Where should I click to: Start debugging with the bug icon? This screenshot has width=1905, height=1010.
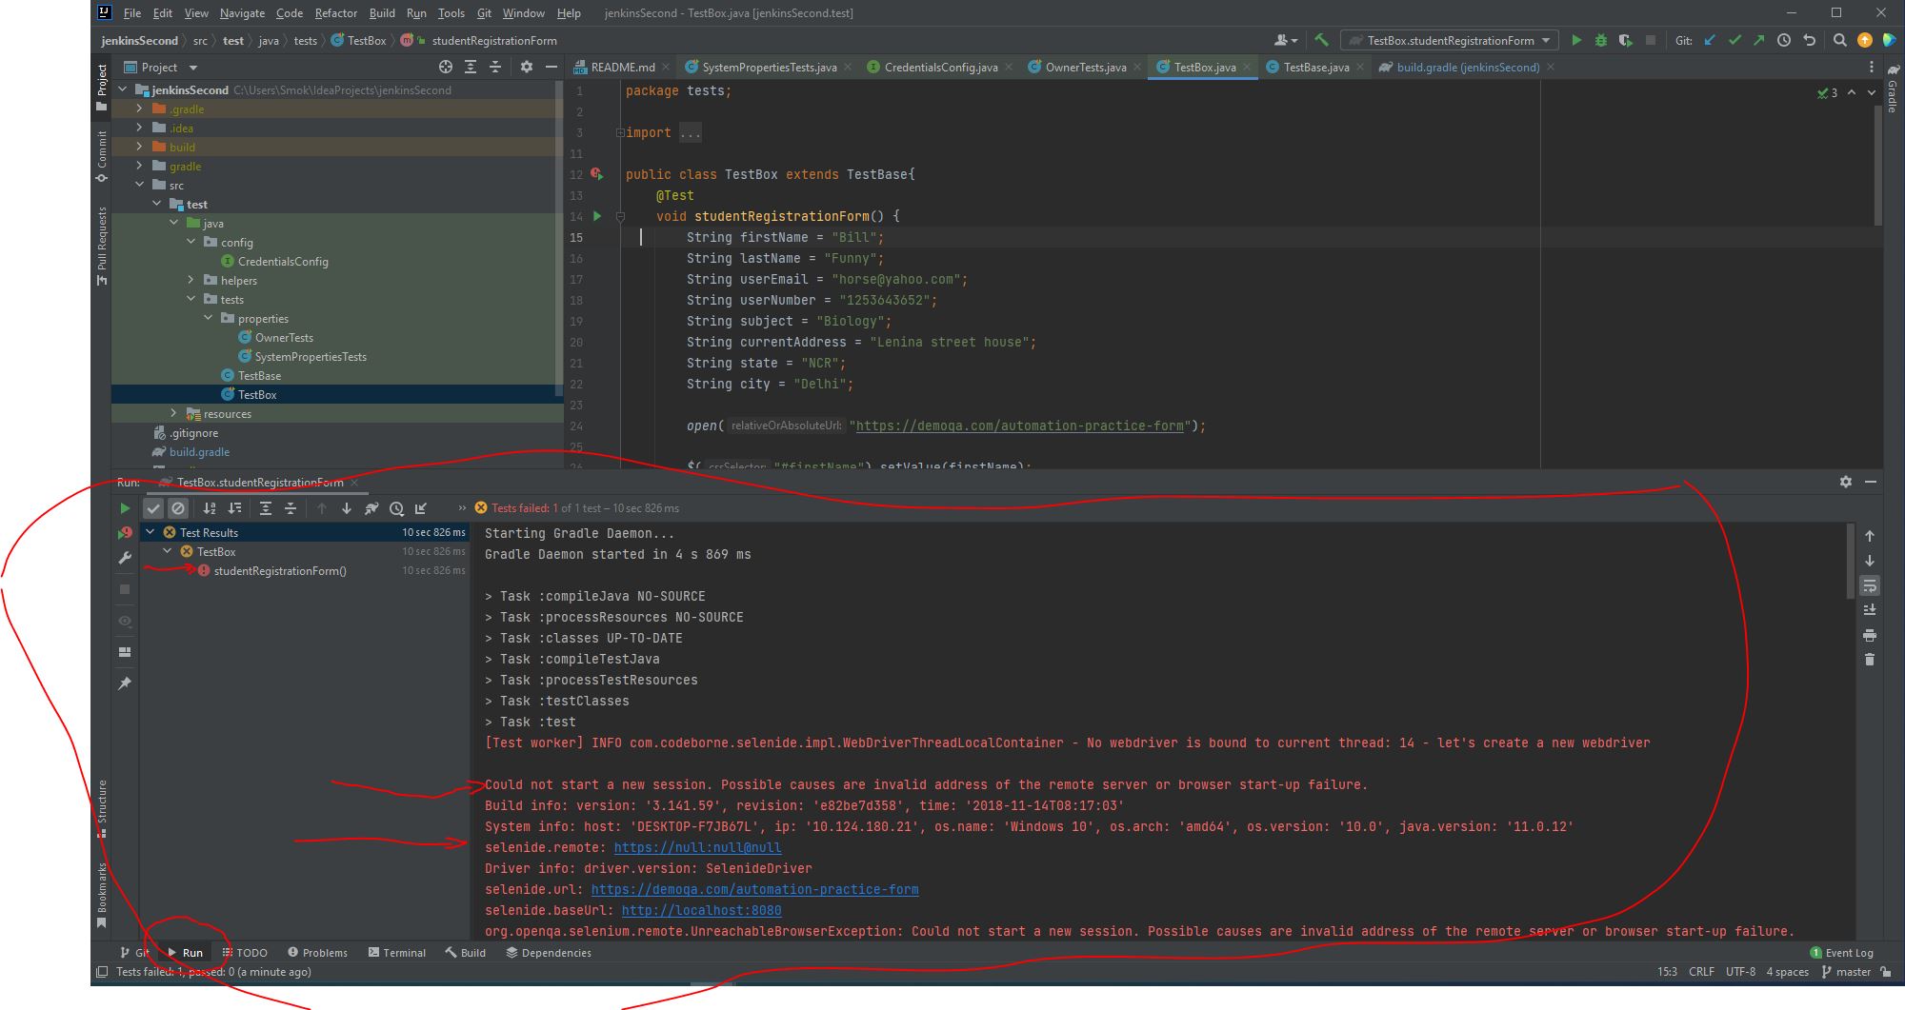click(1601, 40)
